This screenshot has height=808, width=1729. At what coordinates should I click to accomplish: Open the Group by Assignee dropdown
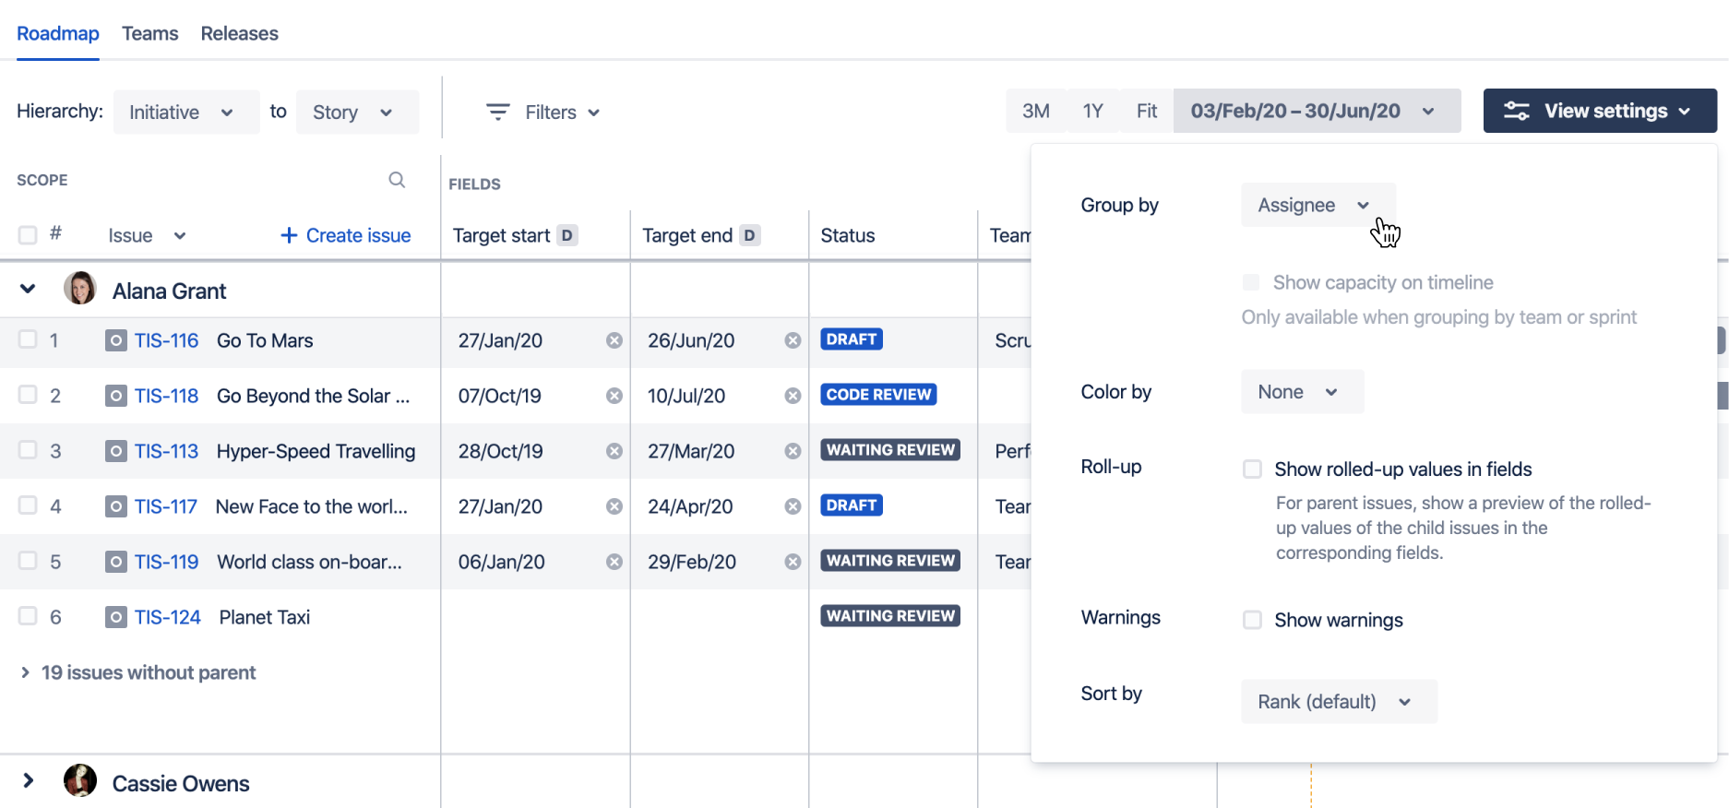pos(1318,205)
